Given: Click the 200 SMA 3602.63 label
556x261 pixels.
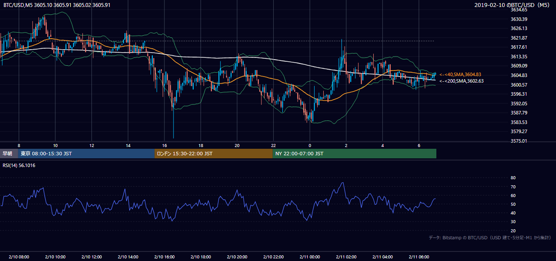Looking at the screenshot, I should tap(461, 81).
